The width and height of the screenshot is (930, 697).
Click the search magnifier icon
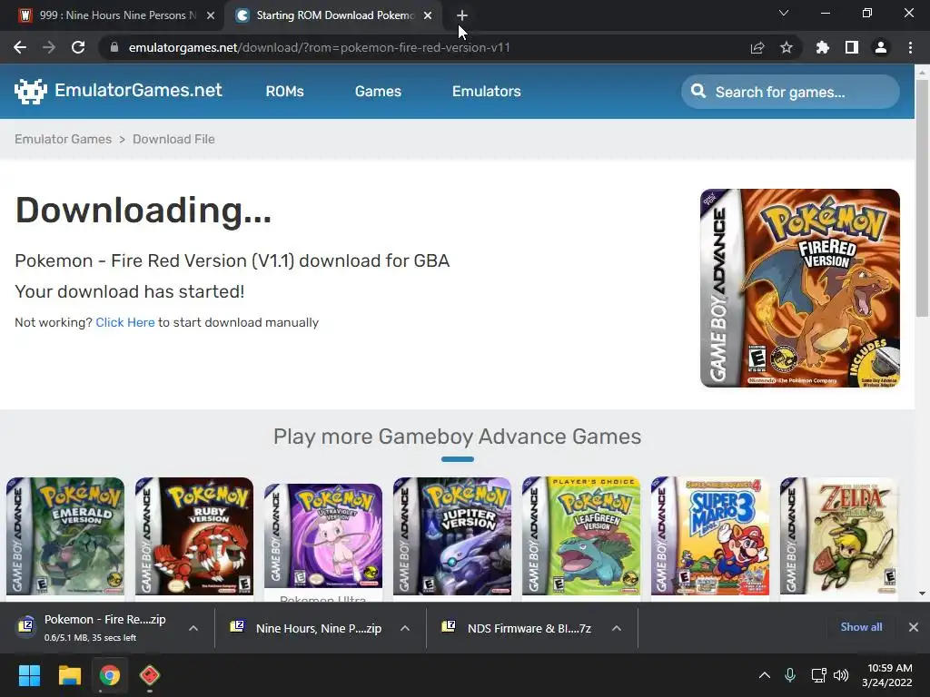[698, 92]
